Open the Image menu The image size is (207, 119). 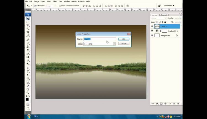click(x=36, y=1)
